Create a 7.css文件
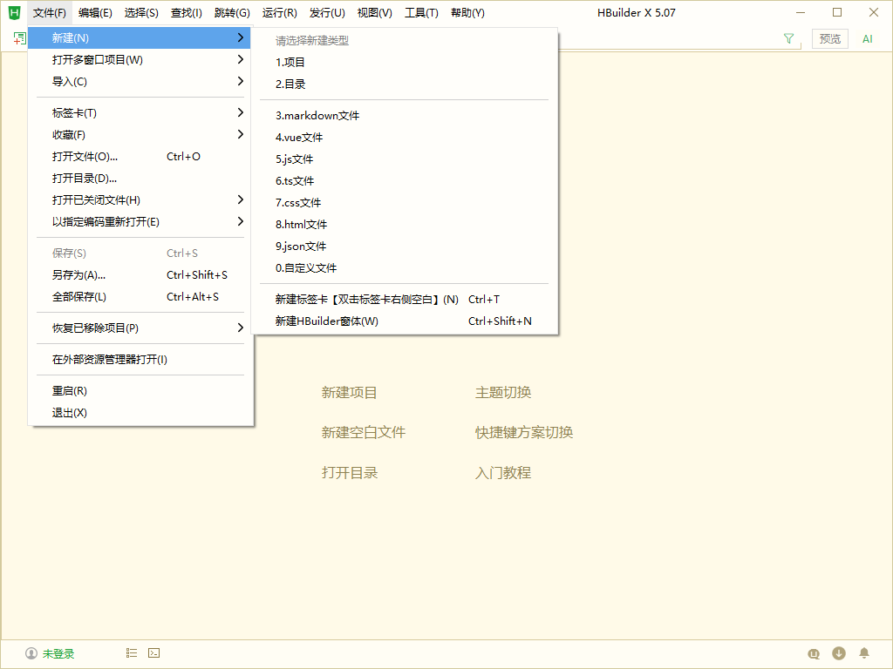This screenshot has width=893, height=669. pyautogui.click(x=405, y=202)
